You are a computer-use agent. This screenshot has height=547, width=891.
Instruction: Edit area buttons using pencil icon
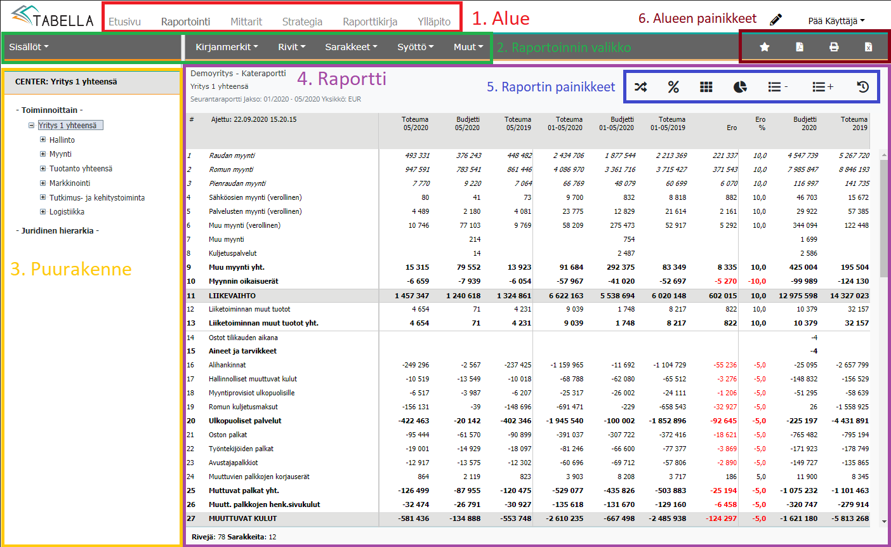click(775, 19)
